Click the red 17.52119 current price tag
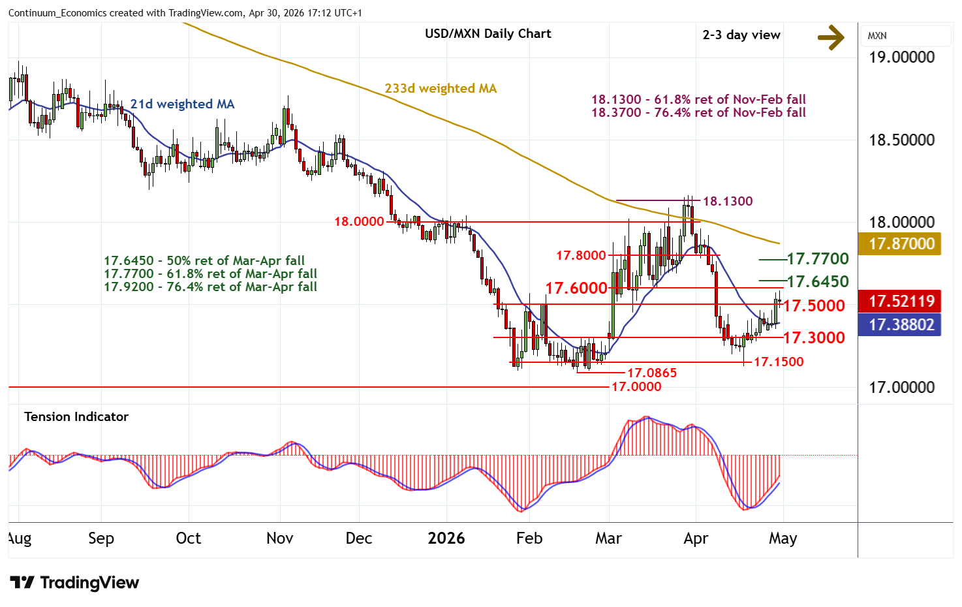This screenshot has width=962, height=607. 901,302
